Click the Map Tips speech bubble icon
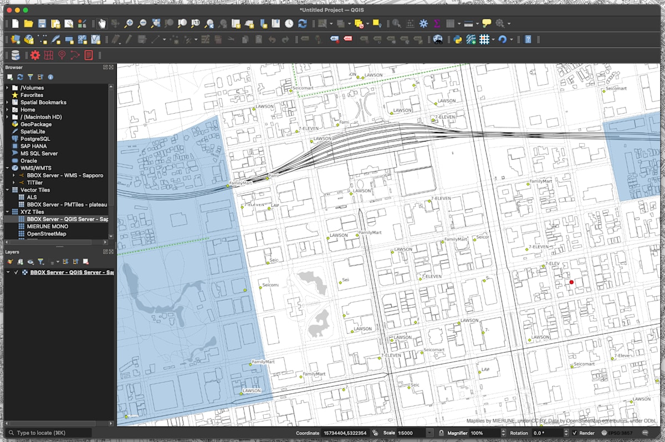Viewport: 665px width, 442px height. click(487, 23)
